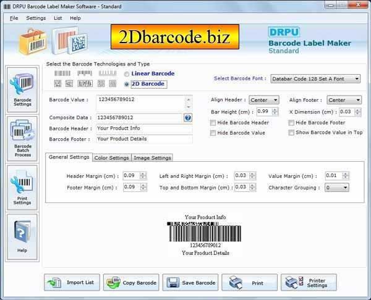Switch to the Color Settings tab
This screenshot has height=300, width=371.
[x=111, y=158]
